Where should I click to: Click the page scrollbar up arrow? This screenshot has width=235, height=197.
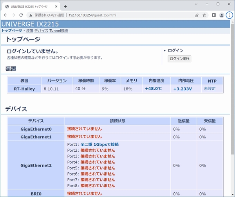point(233,22)
